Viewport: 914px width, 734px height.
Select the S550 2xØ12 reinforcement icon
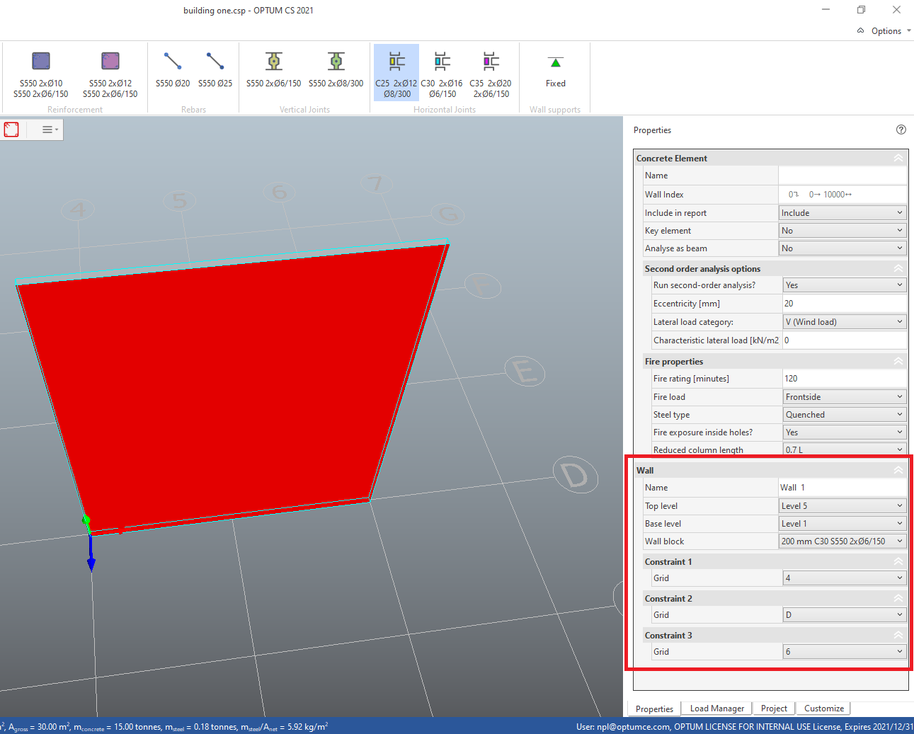(110, 62)
